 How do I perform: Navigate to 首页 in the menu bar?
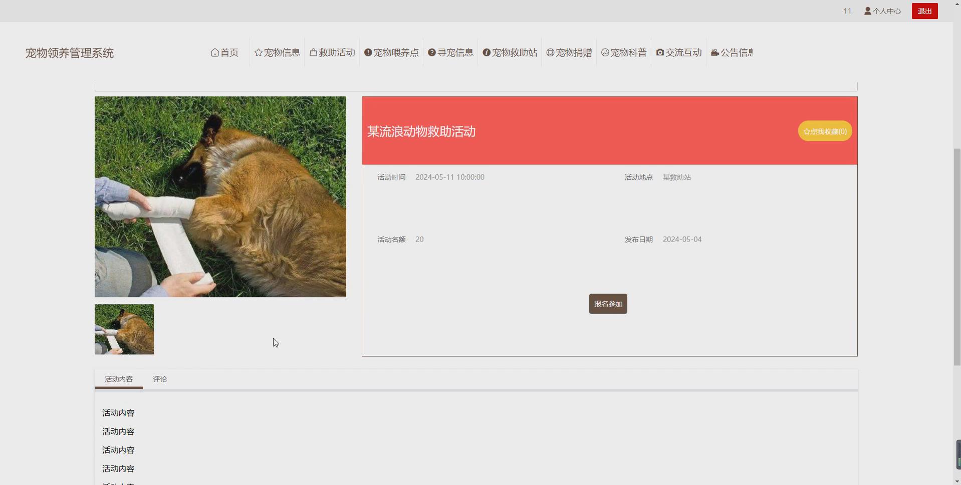click(x=228, y=52)
